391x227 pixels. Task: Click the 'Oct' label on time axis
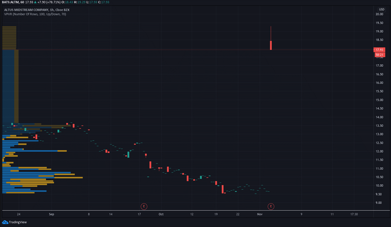tap(161, 214)
